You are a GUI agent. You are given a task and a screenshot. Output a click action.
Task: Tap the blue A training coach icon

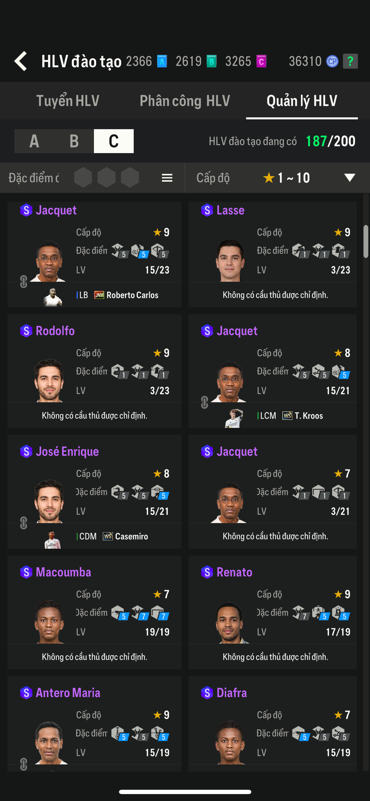[x=162, y=61]
